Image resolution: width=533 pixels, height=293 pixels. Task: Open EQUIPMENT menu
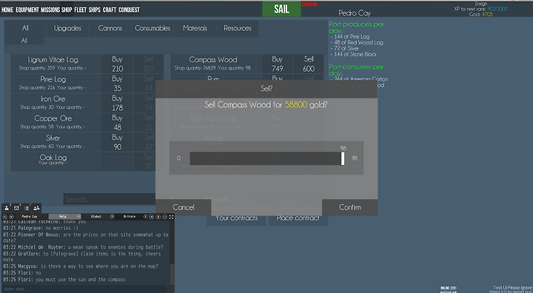point(27,10)
